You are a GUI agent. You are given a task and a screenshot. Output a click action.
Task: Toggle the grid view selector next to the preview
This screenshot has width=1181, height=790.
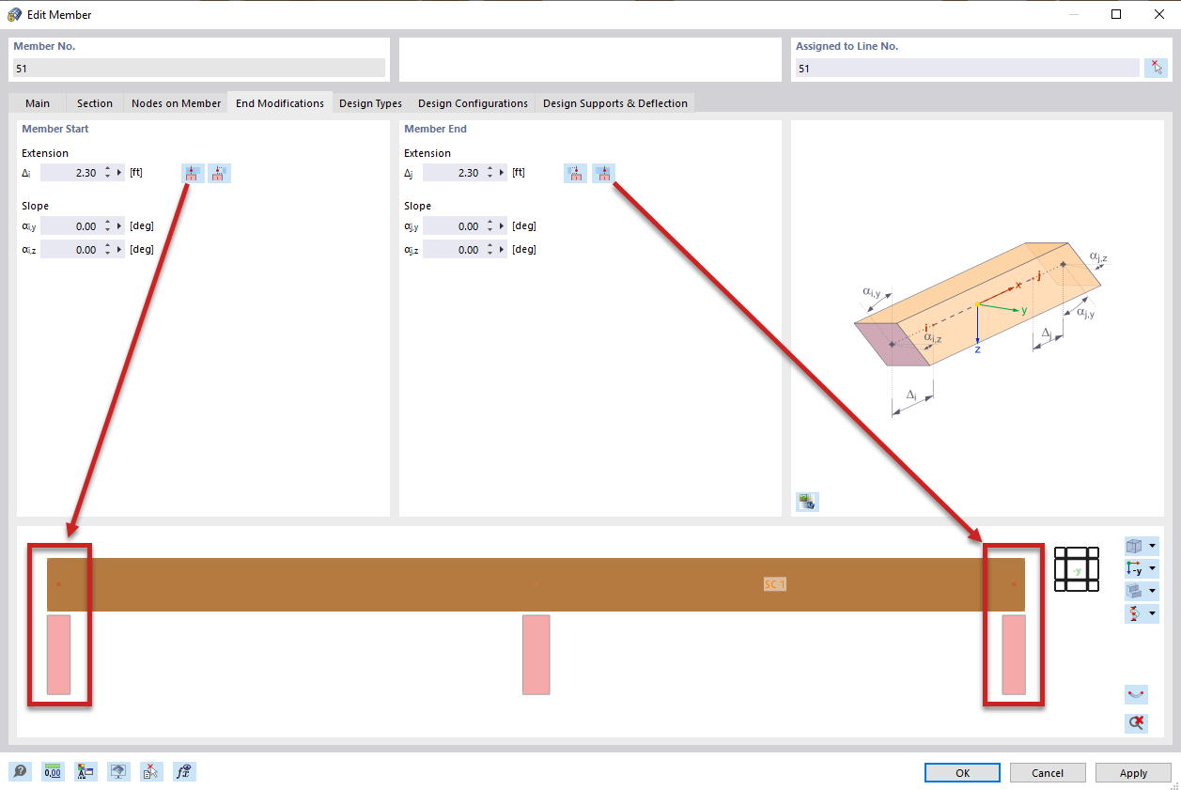click(1076, 569)
